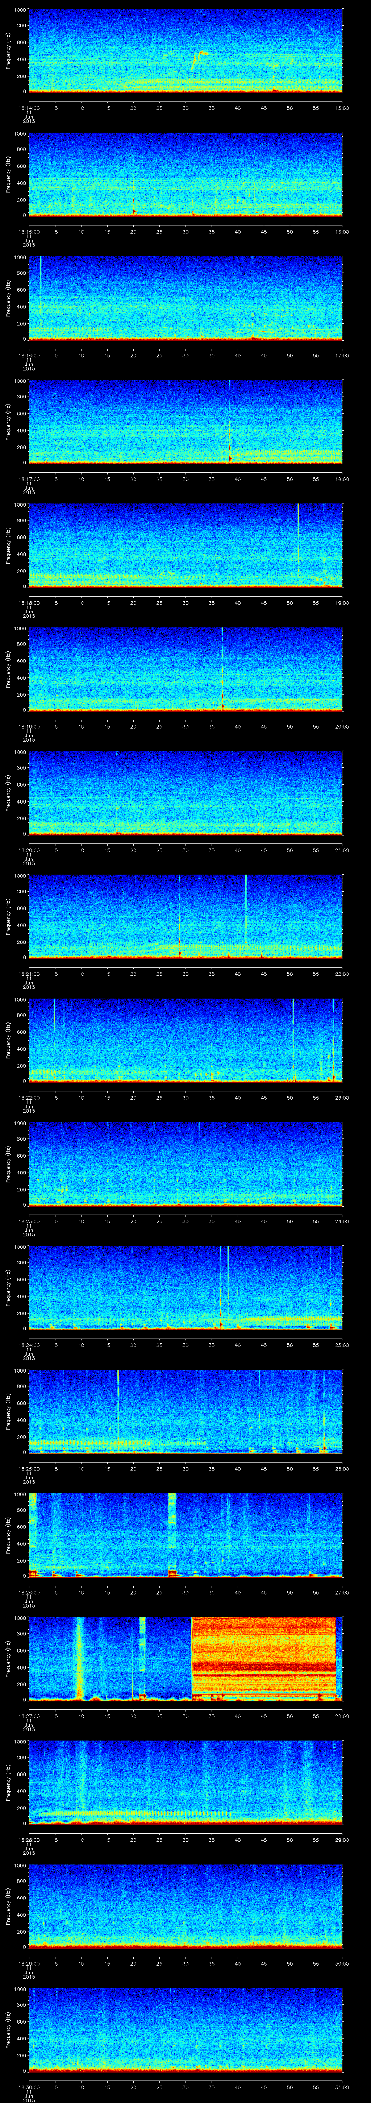Click the 18:25:00 time axis label
The height and width of the screenshot is (2103, 371).
click(x=29, y=1469)
